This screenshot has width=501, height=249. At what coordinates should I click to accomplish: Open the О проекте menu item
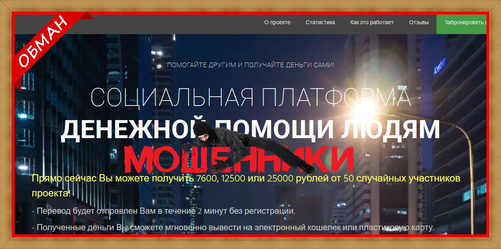[277, 22]
